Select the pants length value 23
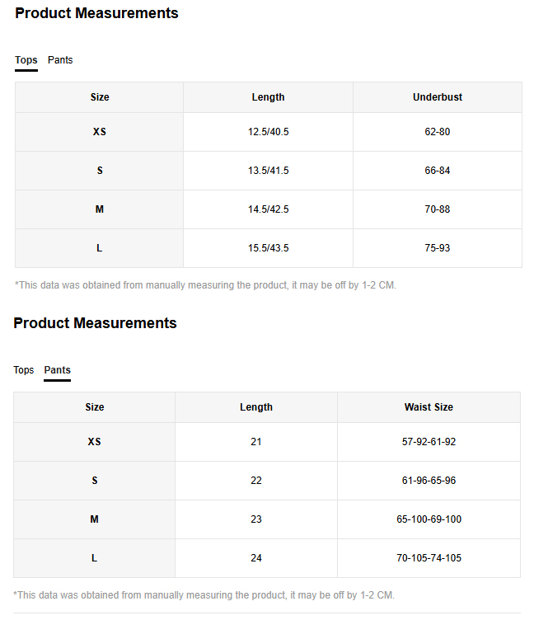The height and width of the screenshot is (620, 534). coord(256,519)
